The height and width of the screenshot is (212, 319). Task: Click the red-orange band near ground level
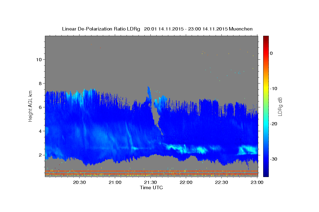[x=152, y=171]
